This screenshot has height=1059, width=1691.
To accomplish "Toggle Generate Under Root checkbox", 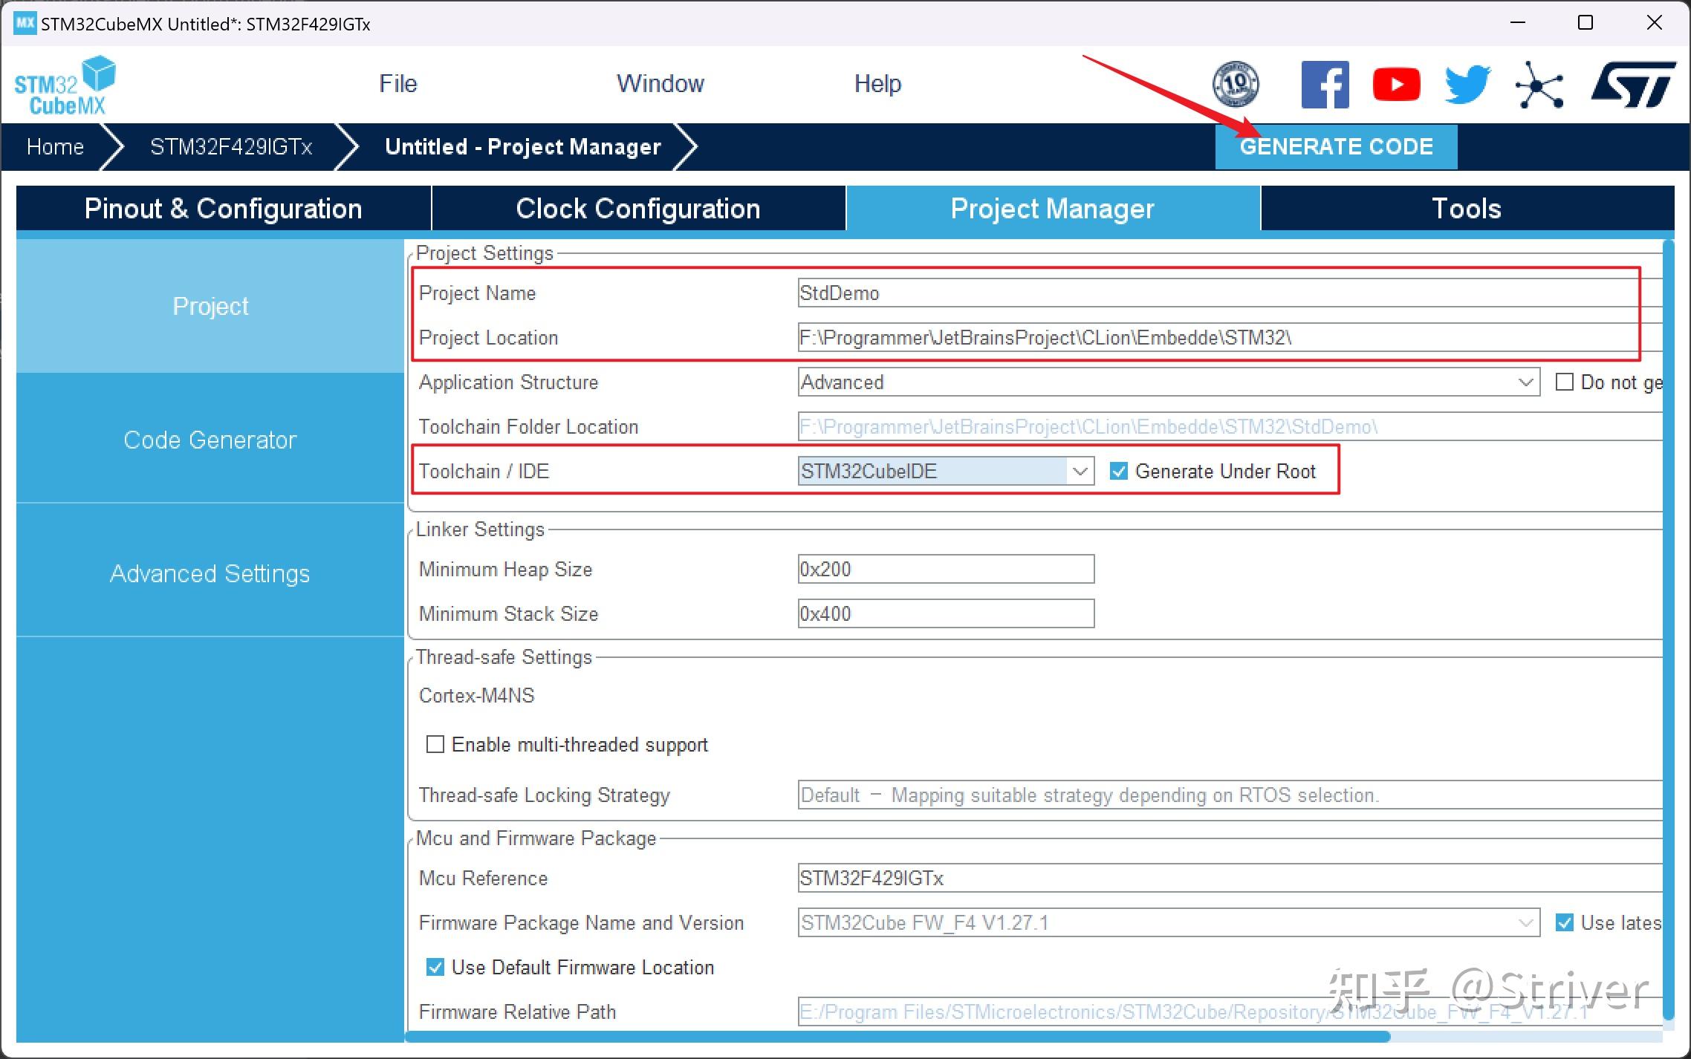I will point(1118,471).
